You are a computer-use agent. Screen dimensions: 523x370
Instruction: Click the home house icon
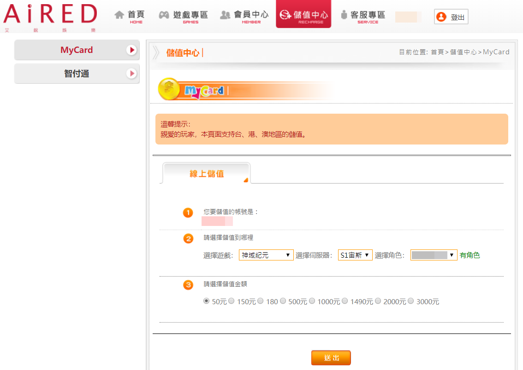pos(119,15)
